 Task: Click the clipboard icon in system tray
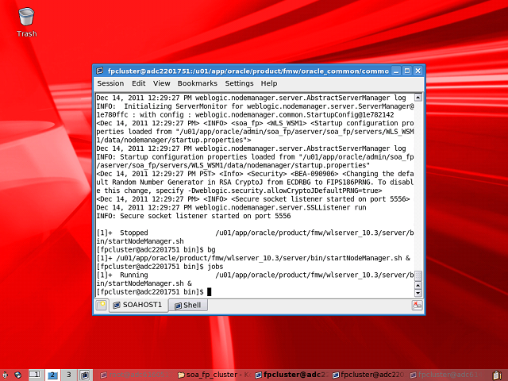(x=498, y=375)
